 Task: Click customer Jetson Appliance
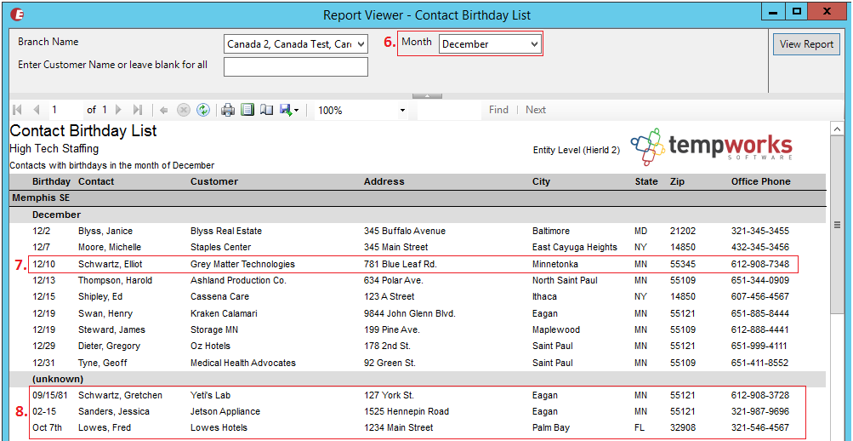coord(225,411)
